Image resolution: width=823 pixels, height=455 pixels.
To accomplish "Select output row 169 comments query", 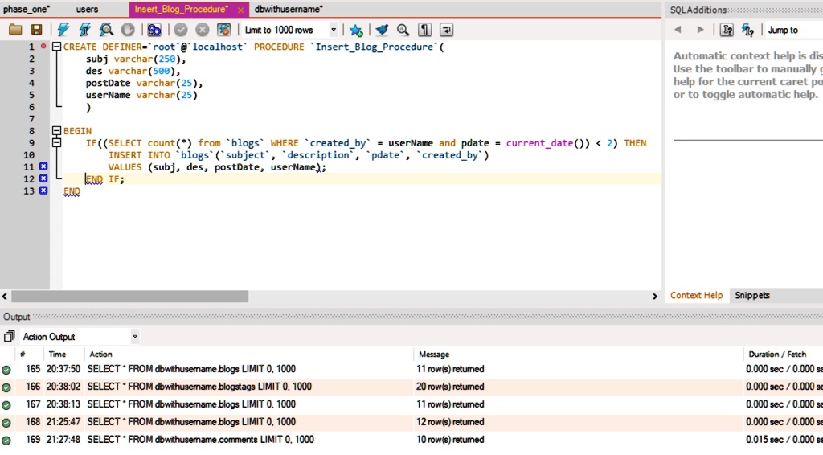I will (x=411, y=439).
